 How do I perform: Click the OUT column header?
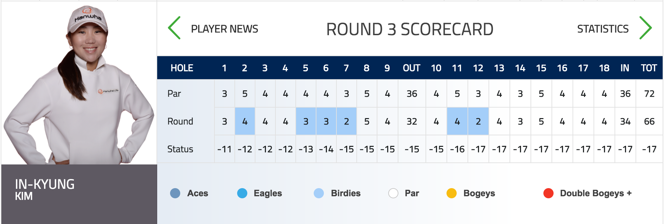(x=412, y=68)
